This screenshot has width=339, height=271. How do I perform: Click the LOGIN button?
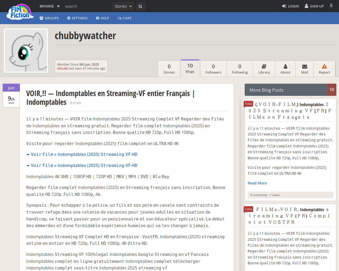point(291,6)
